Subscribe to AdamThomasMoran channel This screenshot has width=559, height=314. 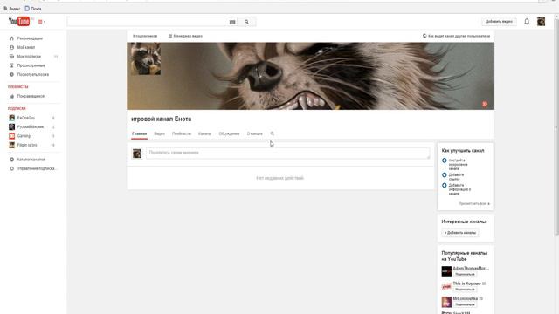[465, 275]
